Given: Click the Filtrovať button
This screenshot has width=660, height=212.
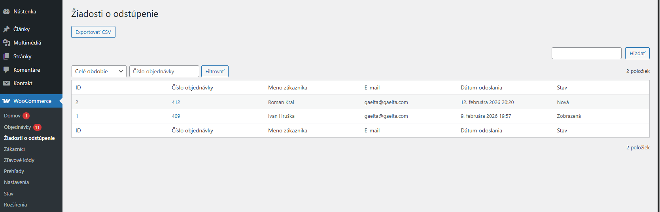Looking at the screenshot, I should coord(215,71).
